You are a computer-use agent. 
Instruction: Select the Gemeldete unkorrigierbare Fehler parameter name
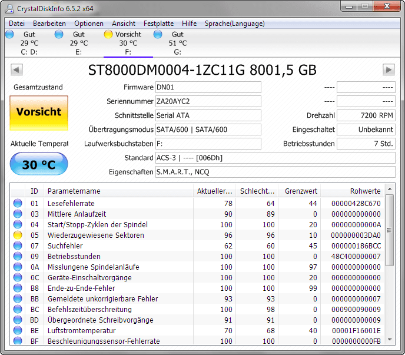103,299
